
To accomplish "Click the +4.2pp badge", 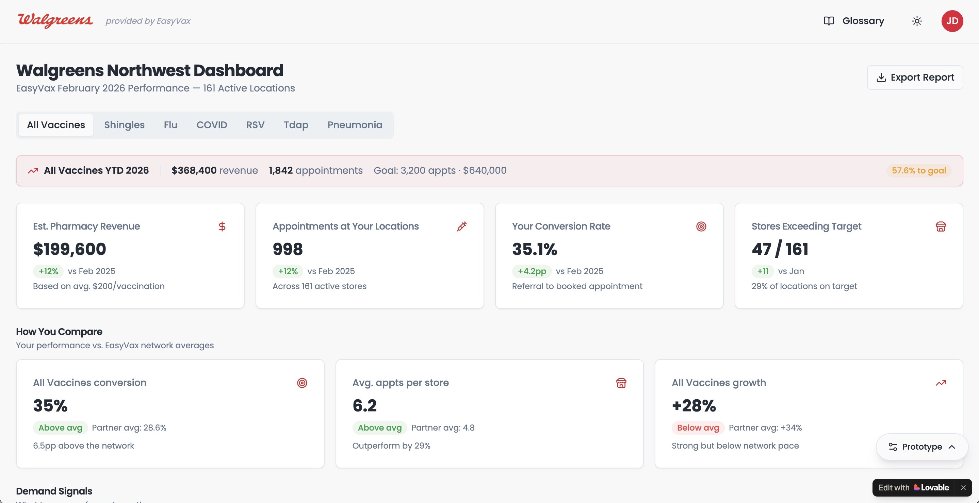I will pos(532,271).
